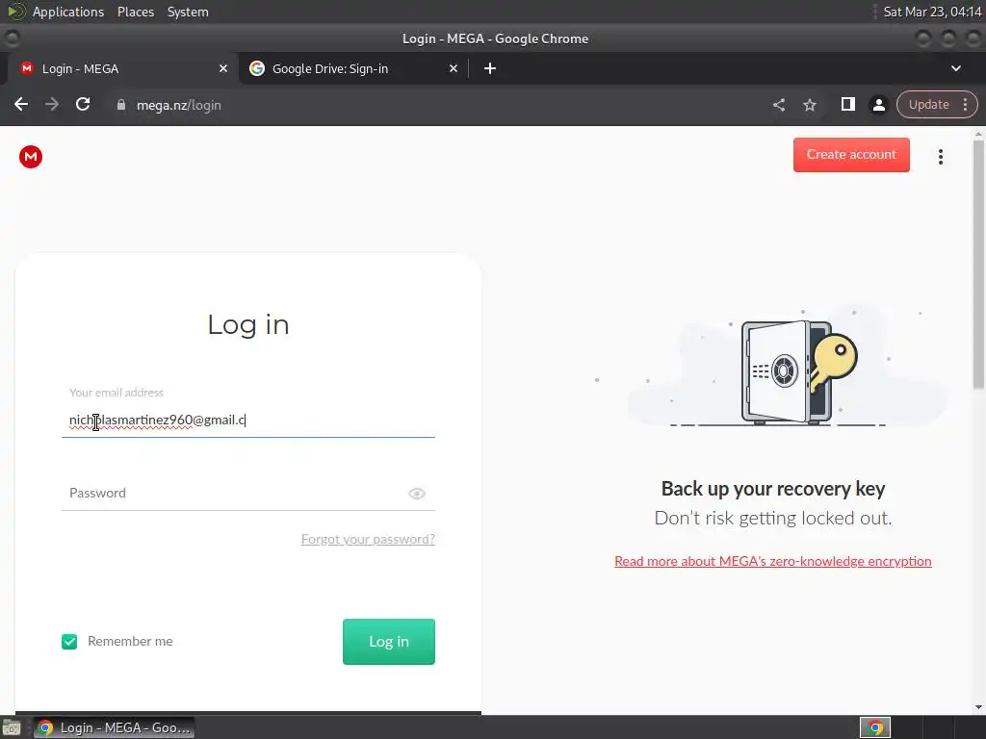Click the green Log in button
986x739 pixels.
click(389, 642)
